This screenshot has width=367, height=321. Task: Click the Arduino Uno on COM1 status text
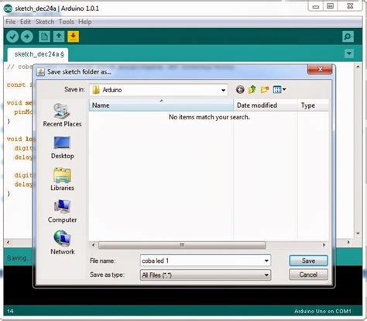[x=323, y=311]
